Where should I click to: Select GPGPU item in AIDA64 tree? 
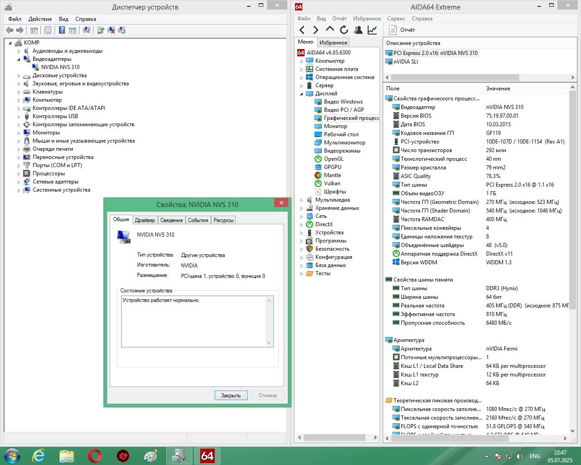tap(328, 167)
